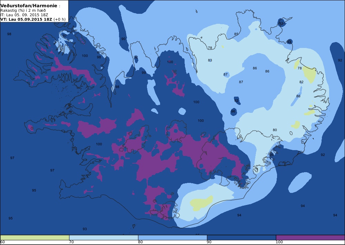345x245 pixels.
Task: Click the "IT: Lau 05. 09. 2015 18Z" line
Action: 24,15
